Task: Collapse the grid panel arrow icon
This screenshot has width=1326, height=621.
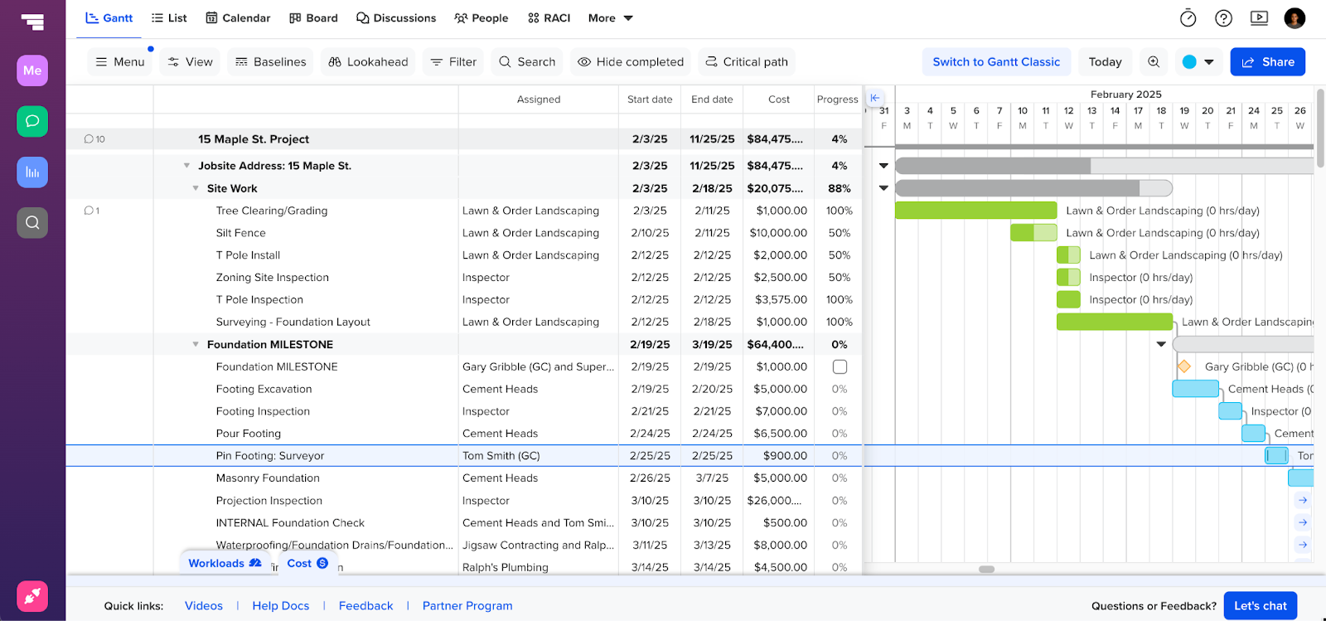Action: pyautogui.click(x=875, y=98)
